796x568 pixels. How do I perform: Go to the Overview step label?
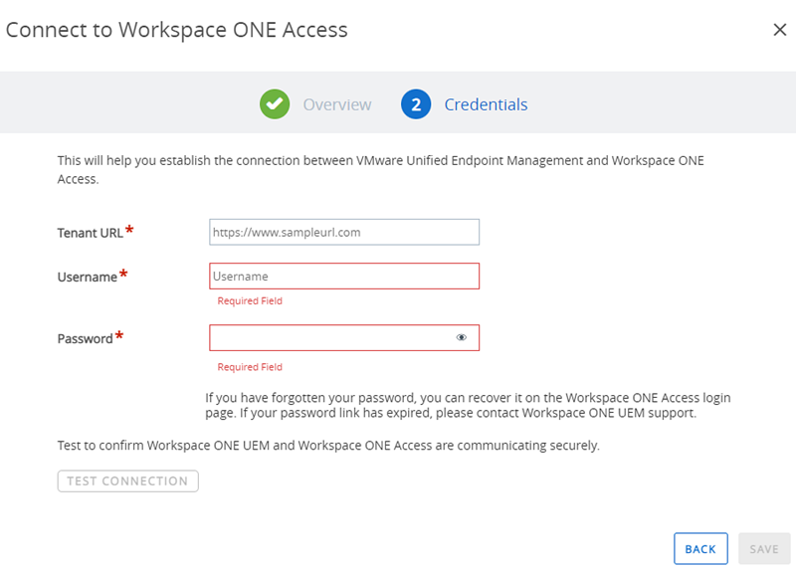(337, 104)
